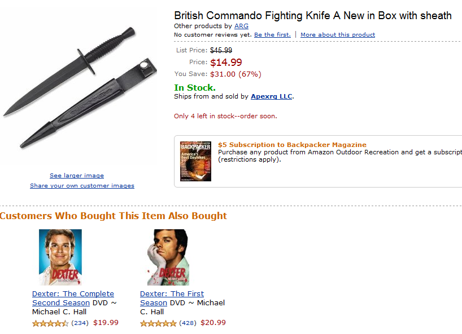Click 'Be the first' review link

272,35
